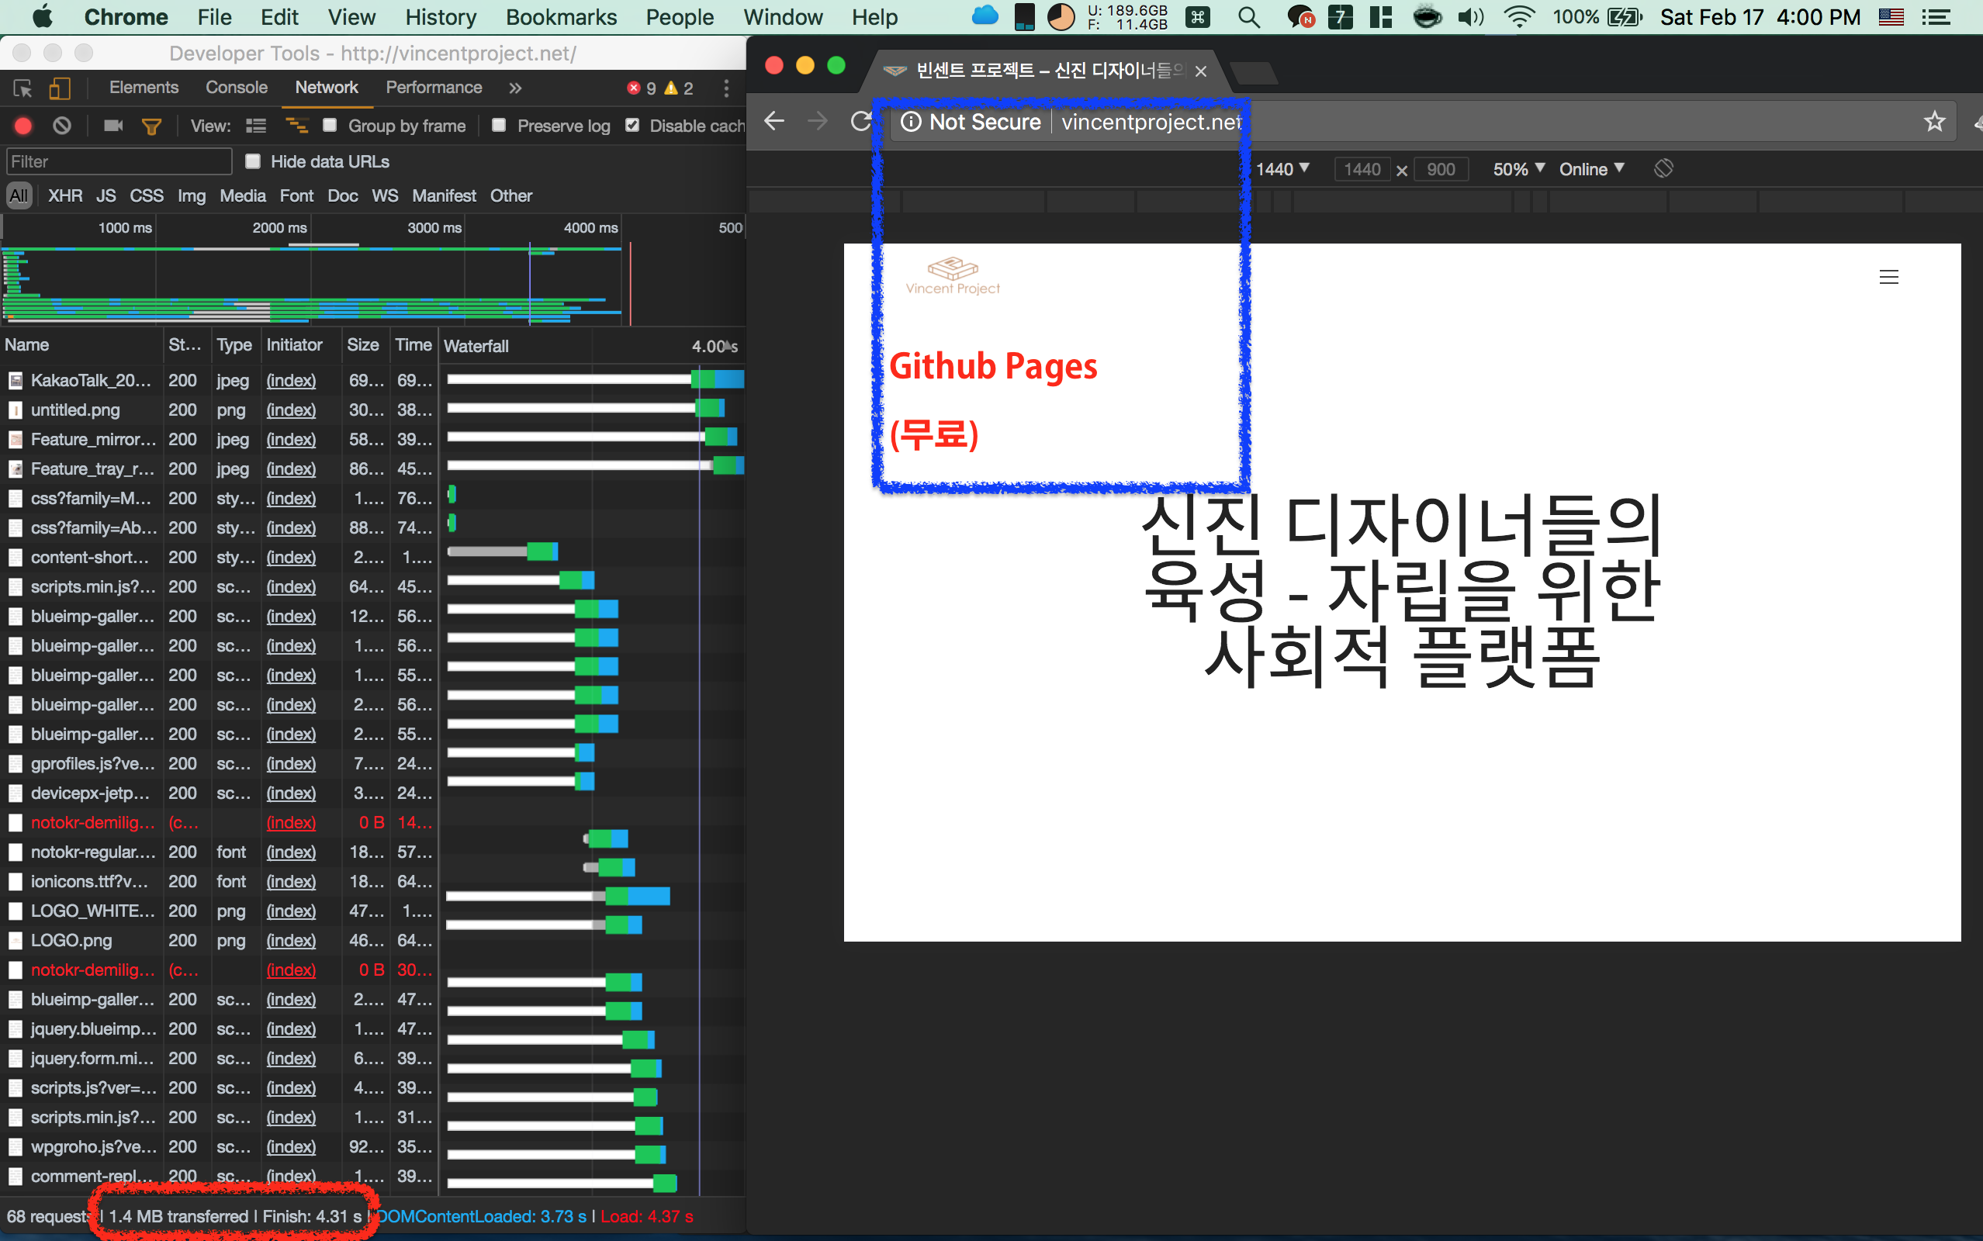Viewport: 1983px width, 1241px height.
Task: Filter requests by CSS
Action: [146, 195]
